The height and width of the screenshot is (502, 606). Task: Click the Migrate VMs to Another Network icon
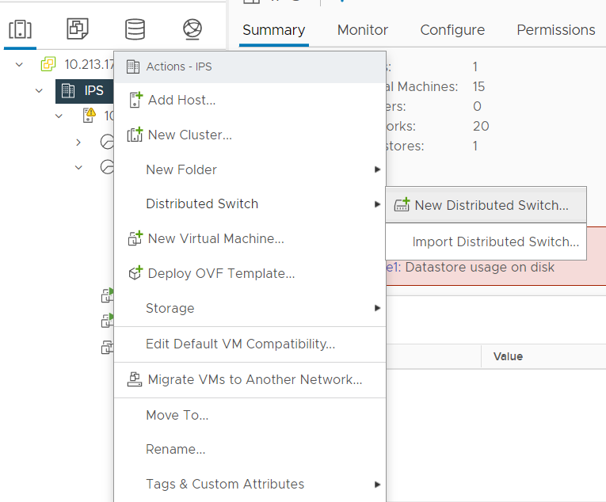click(x=135, y=379)
